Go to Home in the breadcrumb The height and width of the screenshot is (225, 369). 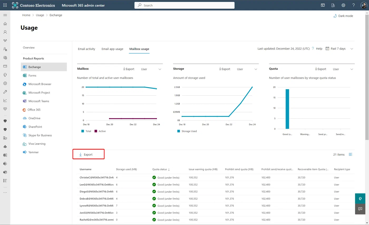pyautogui.click(x=26, y=15)
